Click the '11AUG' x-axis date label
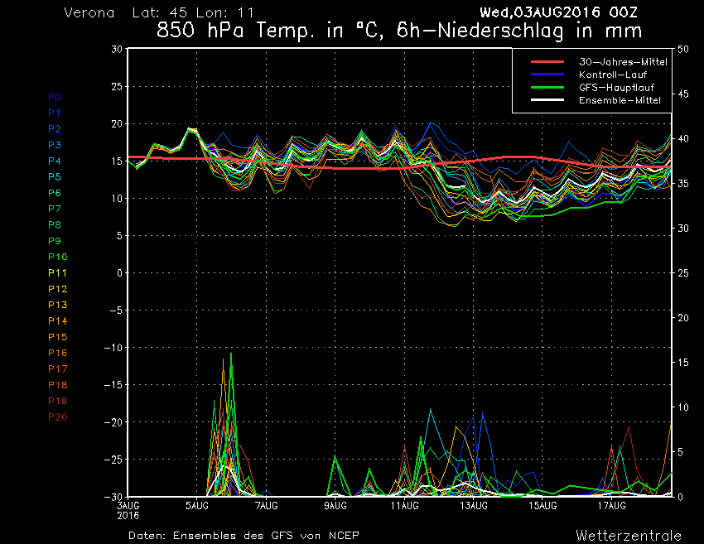This screenshot has height=544, width=704. point(404,506)
